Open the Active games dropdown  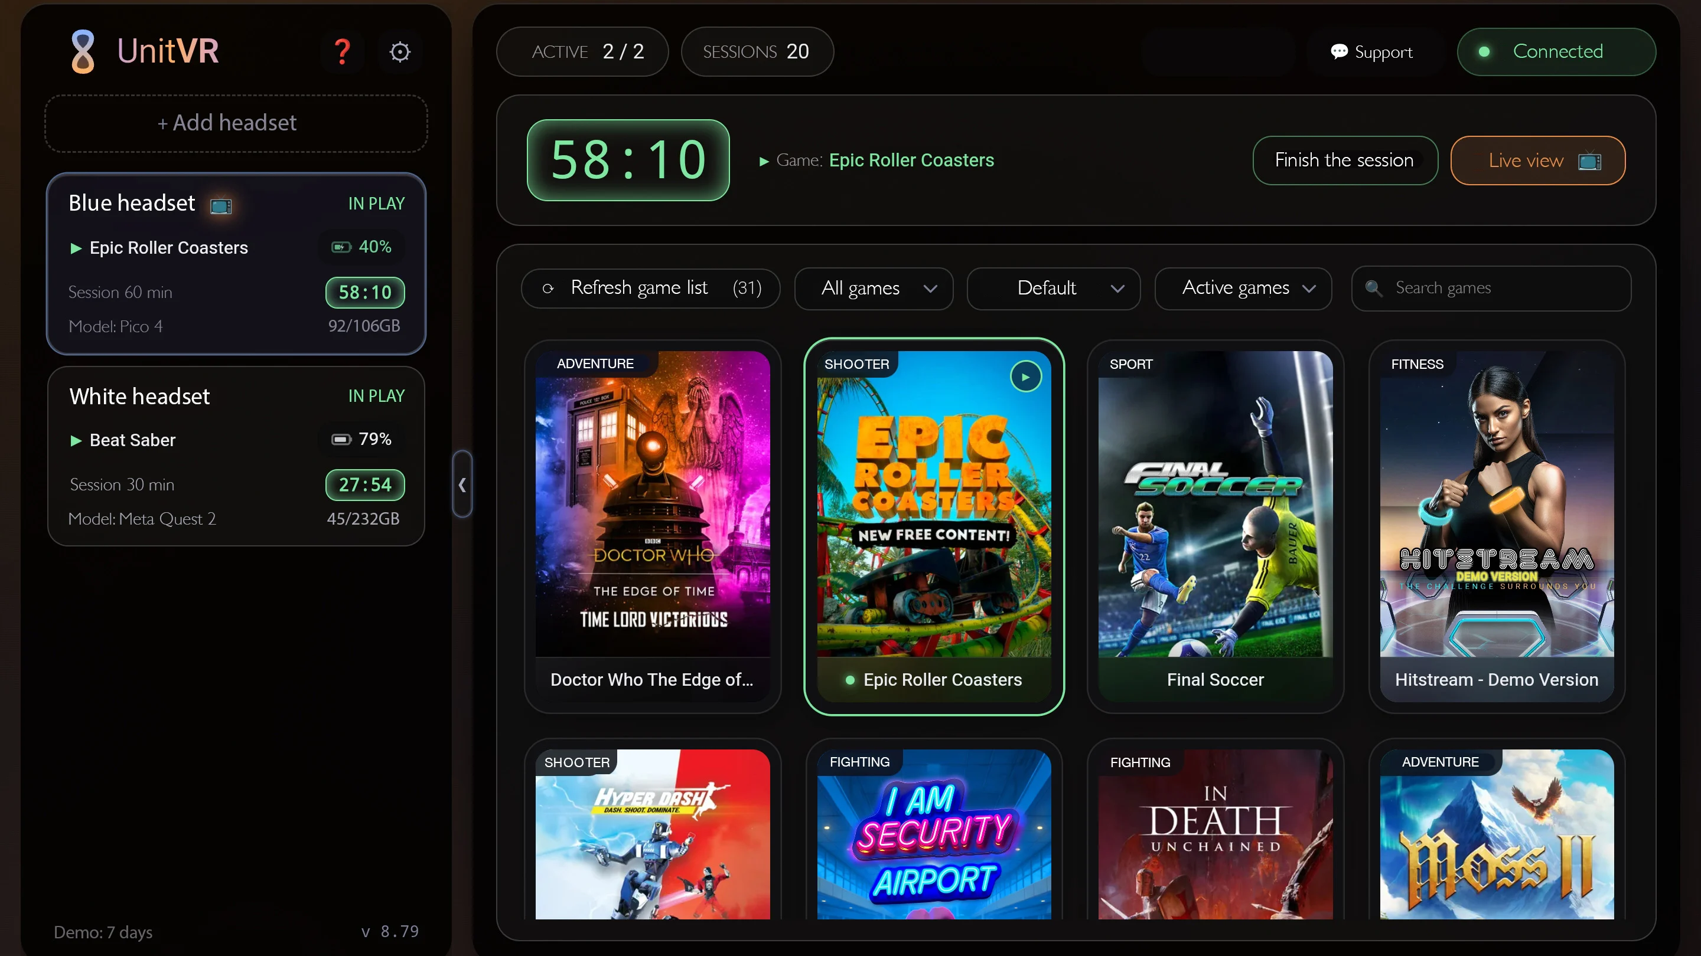click(x=1243, y=289)
